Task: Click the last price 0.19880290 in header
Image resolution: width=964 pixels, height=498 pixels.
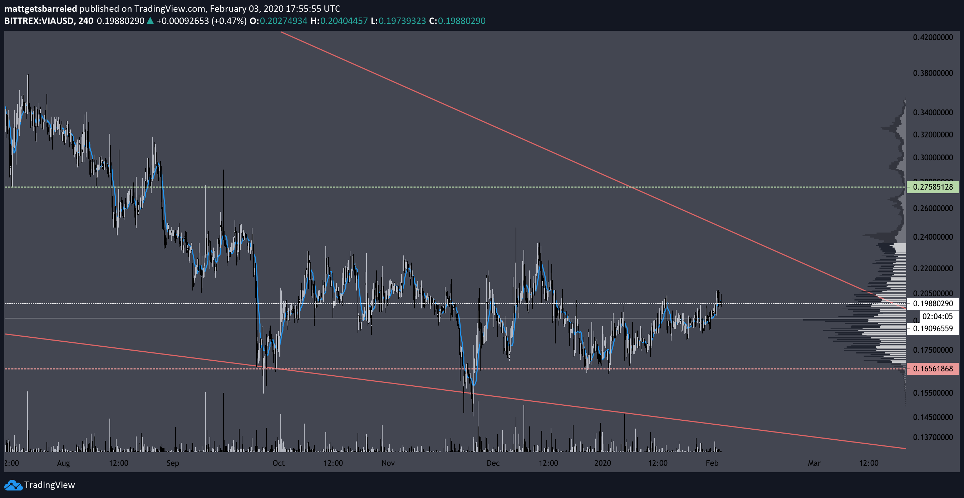Action: (121, 21)
